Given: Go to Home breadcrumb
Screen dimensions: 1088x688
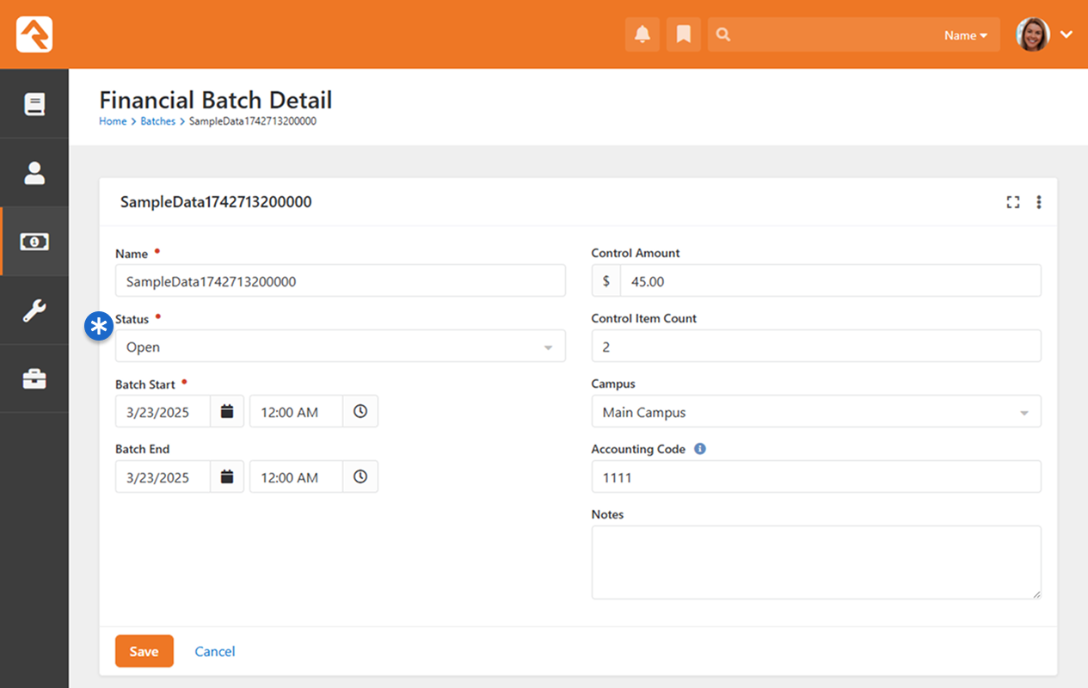Looking at the screenshot, I should (113, 121).
